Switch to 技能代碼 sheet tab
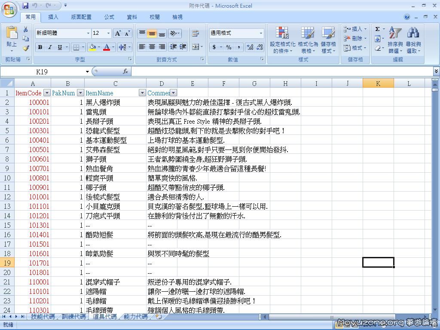The image size is (440, 330). [43, 317]
